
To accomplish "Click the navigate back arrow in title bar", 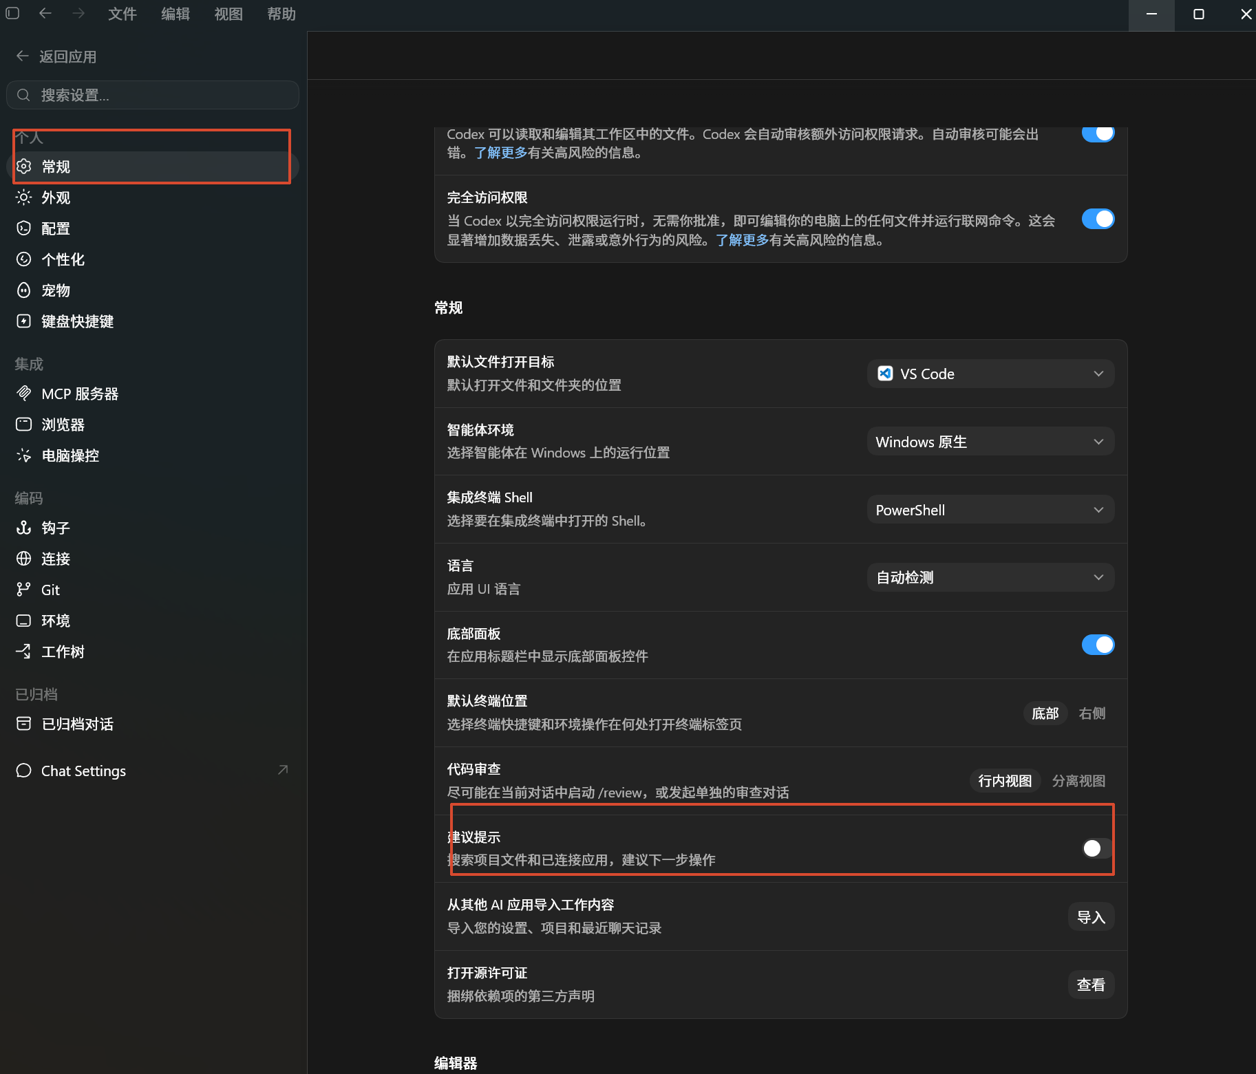I will (x=45, y=13).
